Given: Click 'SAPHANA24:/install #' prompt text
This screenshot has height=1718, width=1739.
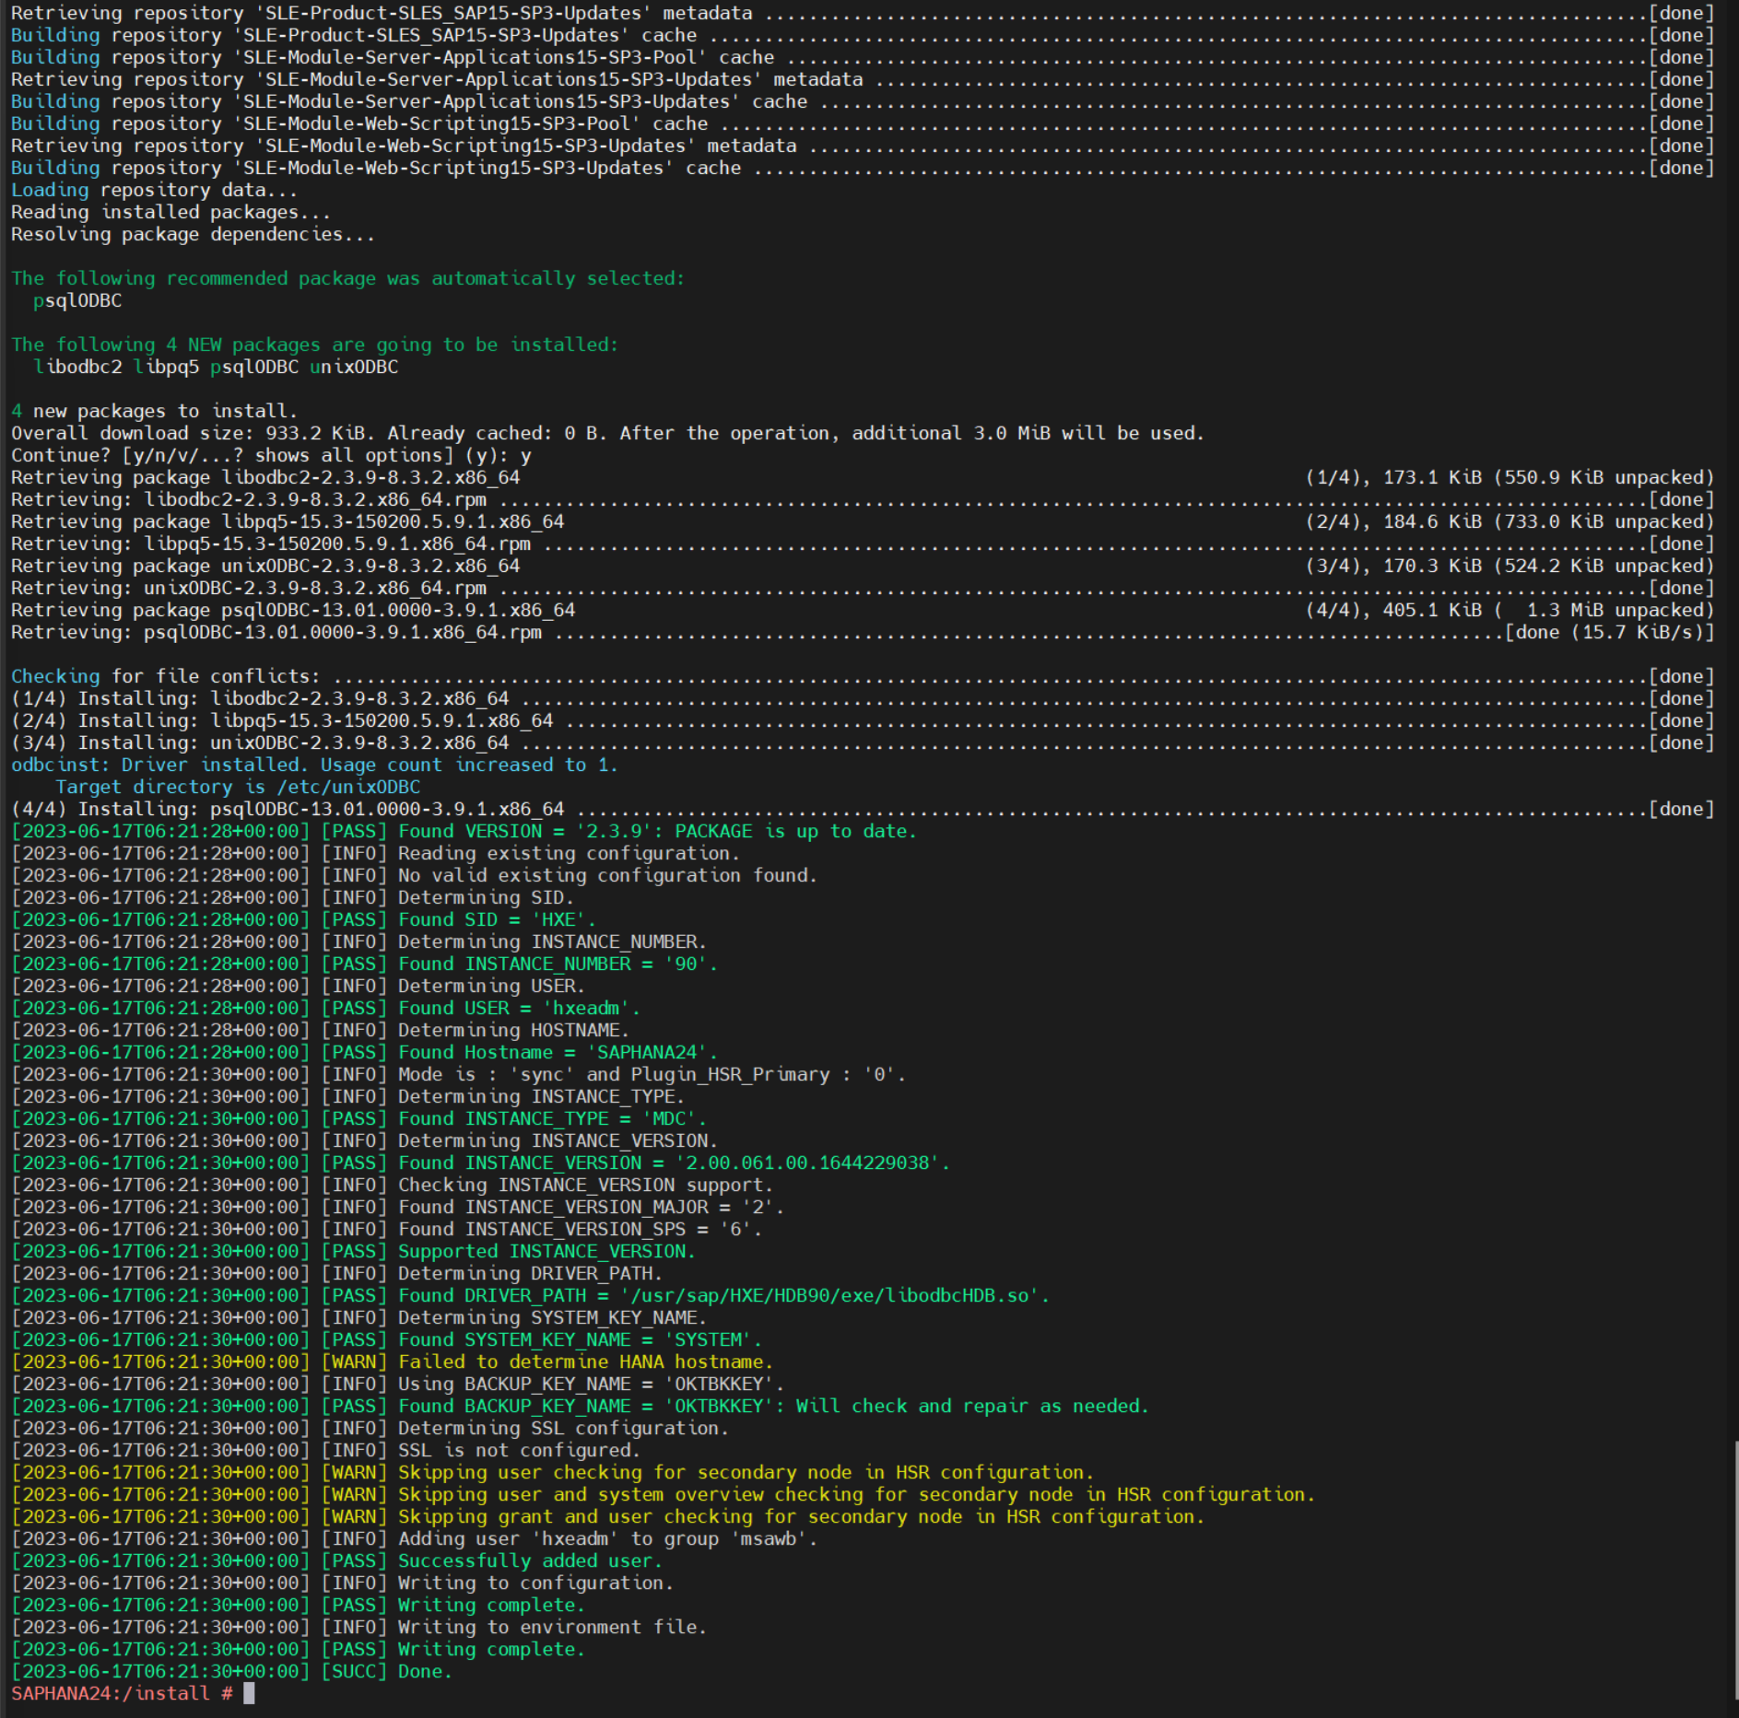Looking at the screenshot, I should [122, 1693].
